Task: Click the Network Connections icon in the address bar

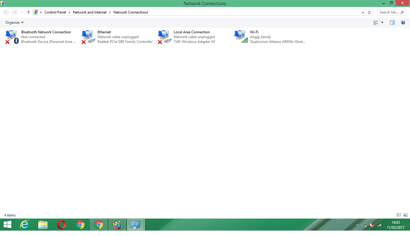Action: pyautogui.click(x=36, y=12)
